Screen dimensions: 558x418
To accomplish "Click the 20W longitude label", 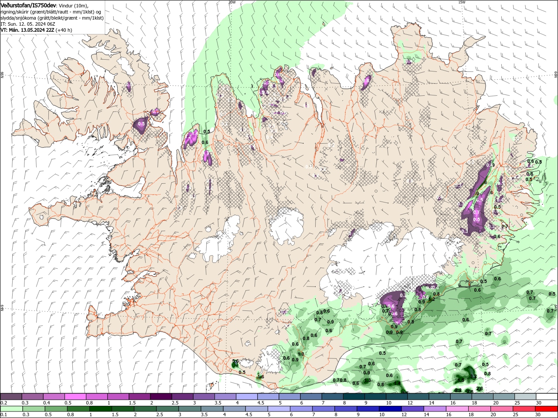I will tap(232, 2).
